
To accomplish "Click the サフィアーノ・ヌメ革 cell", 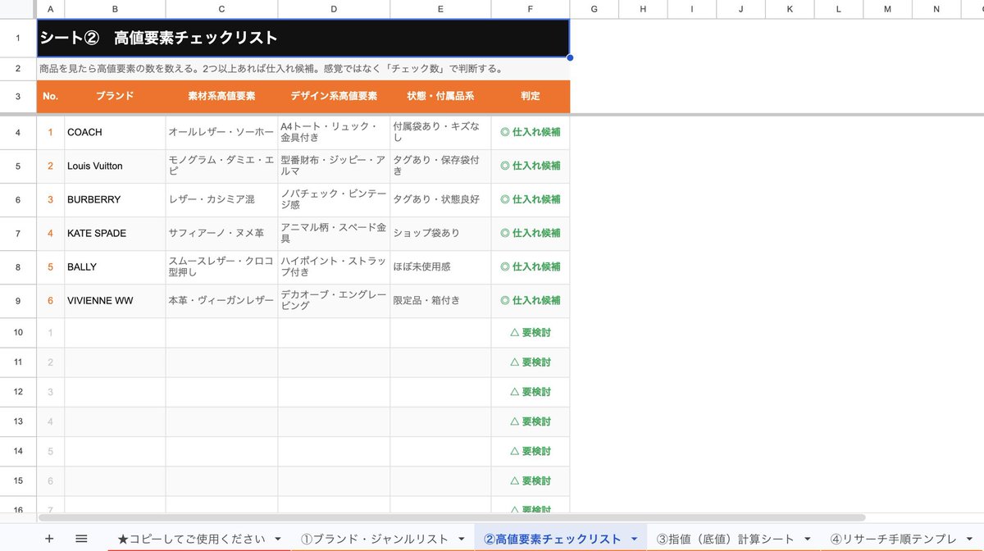I will (x=221, y=233).
